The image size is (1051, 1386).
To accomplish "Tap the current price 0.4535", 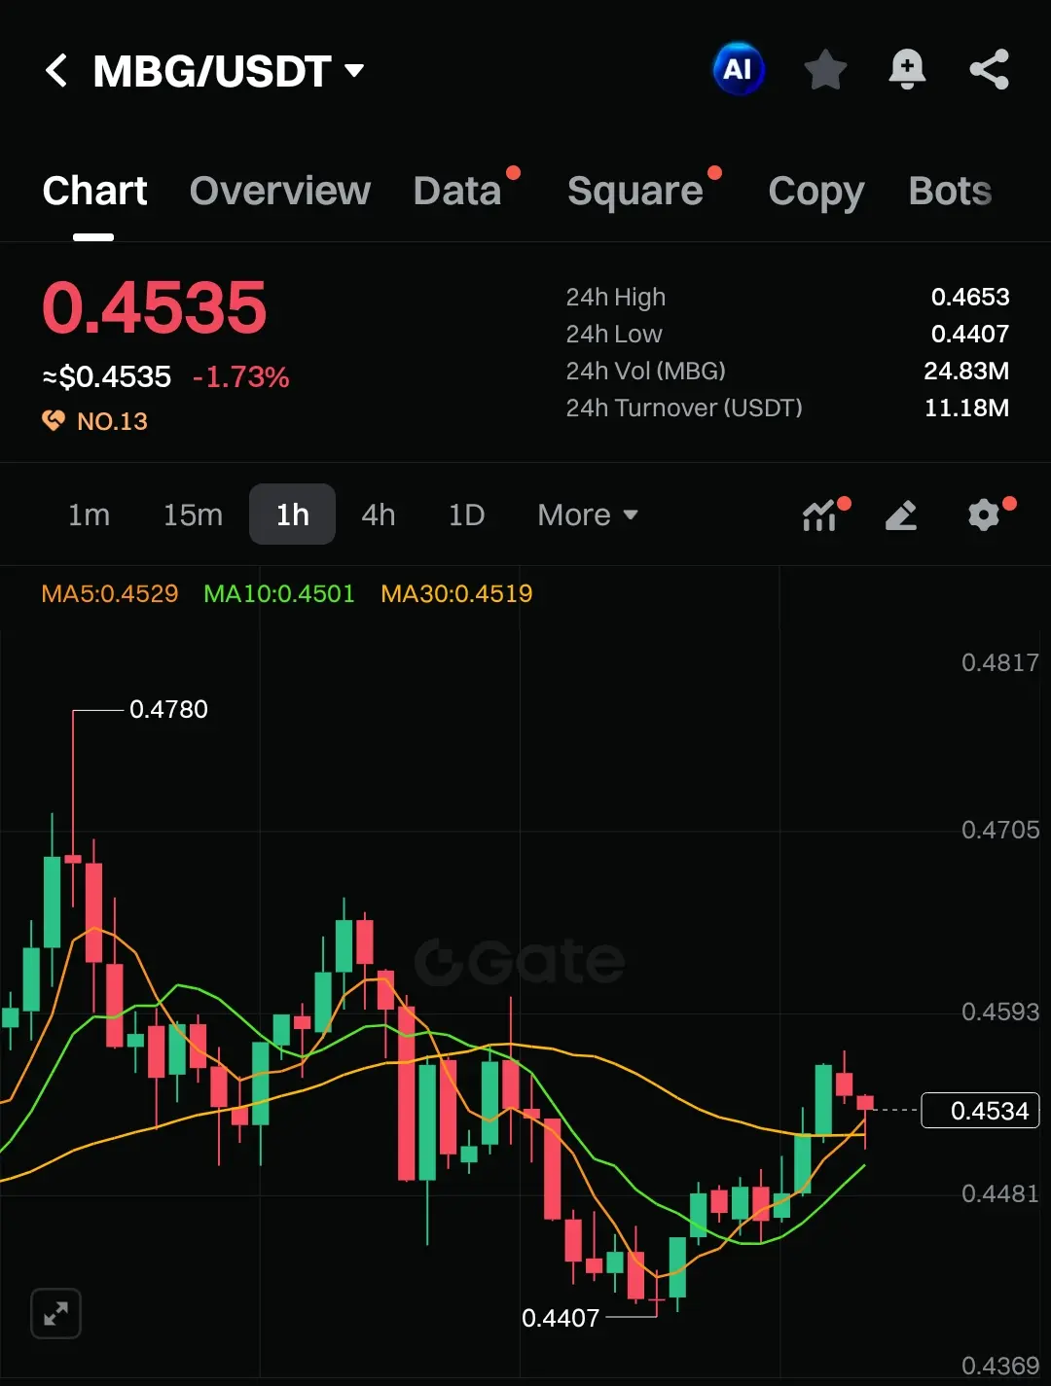I will pyautogui.click(x=154, y=307).
